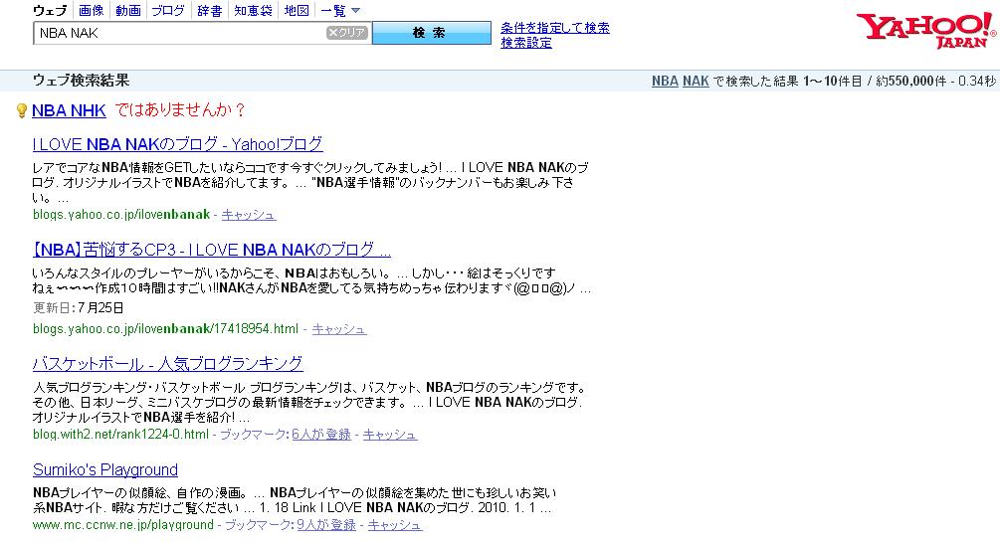
Task: Open キャッシュ for blogs.yahoo.co.jp/ilovenbanak
Action: pyautogui.click(x=249, y=215)
